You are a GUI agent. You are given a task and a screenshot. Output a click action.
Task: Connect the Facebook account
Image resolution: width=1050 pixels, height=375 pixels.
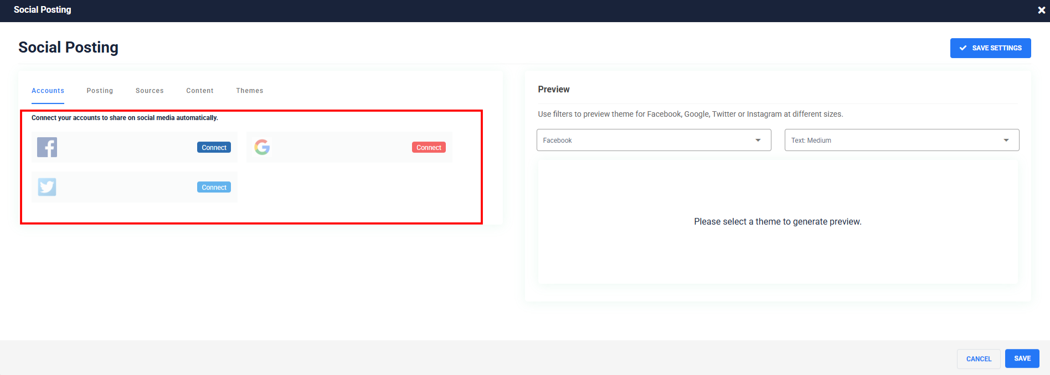[214, 148]
